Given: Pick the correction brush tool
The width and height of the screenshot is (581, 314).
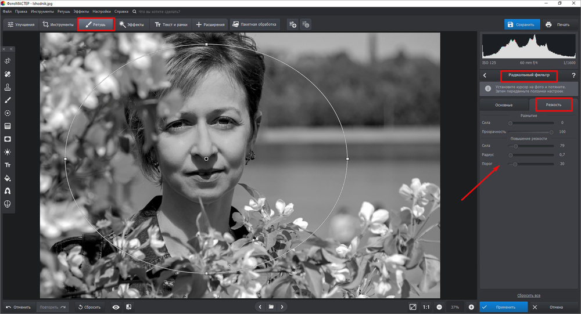Looking at the screenshot, I should [x=8, y=100].
